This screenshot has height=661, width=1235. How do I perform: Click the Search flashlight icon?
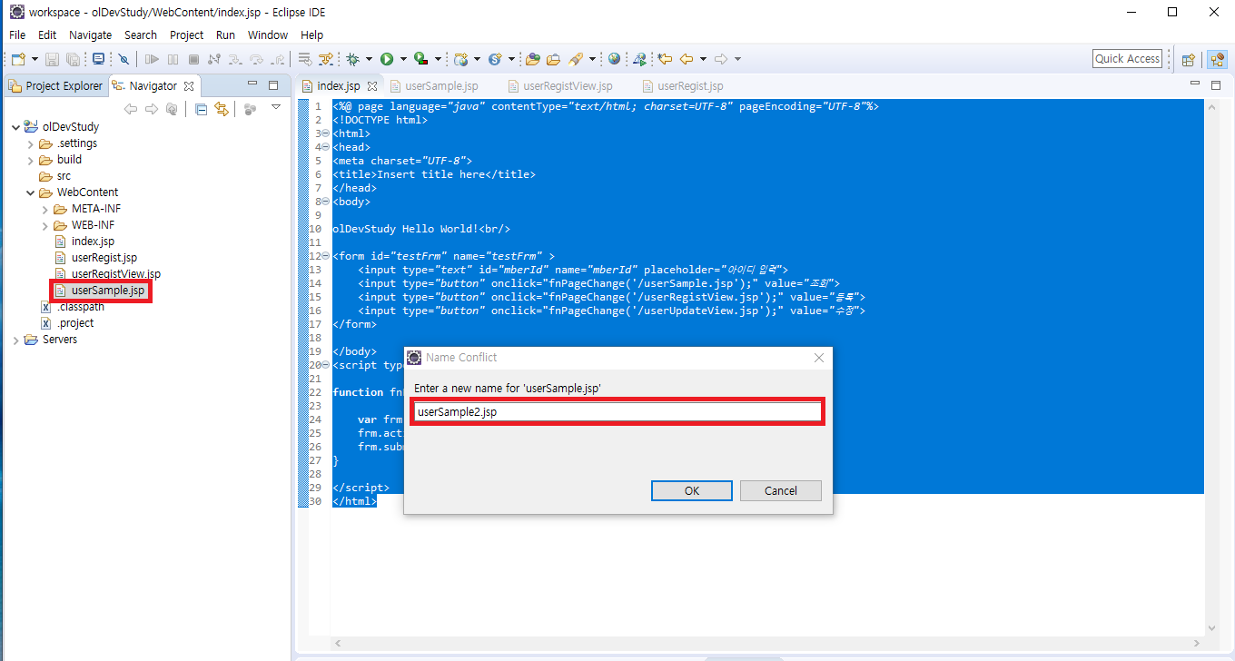575,59
